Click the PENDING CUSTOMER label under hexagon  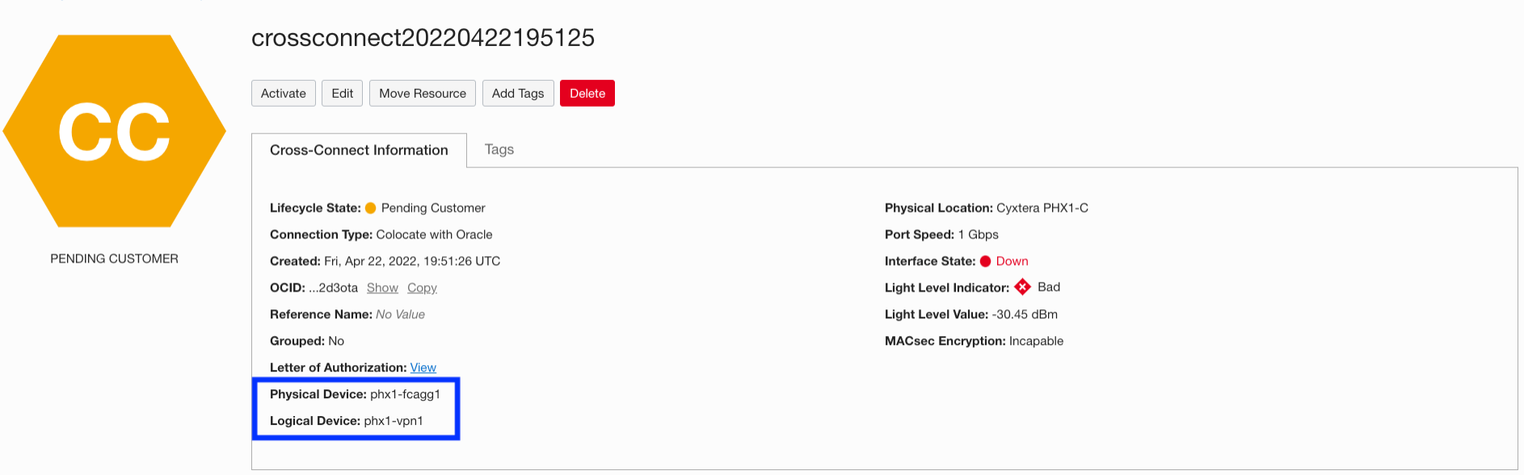pos(114,259)
